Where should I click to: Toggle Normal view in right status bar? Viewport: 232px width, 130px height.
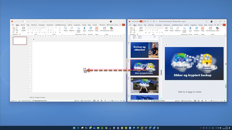click(x=195, y=101)
